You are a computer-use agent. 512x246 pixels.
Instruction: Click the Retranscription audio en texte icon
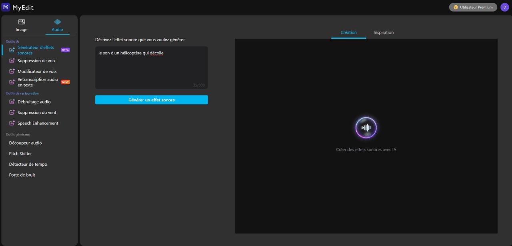(x=12, y=82)
